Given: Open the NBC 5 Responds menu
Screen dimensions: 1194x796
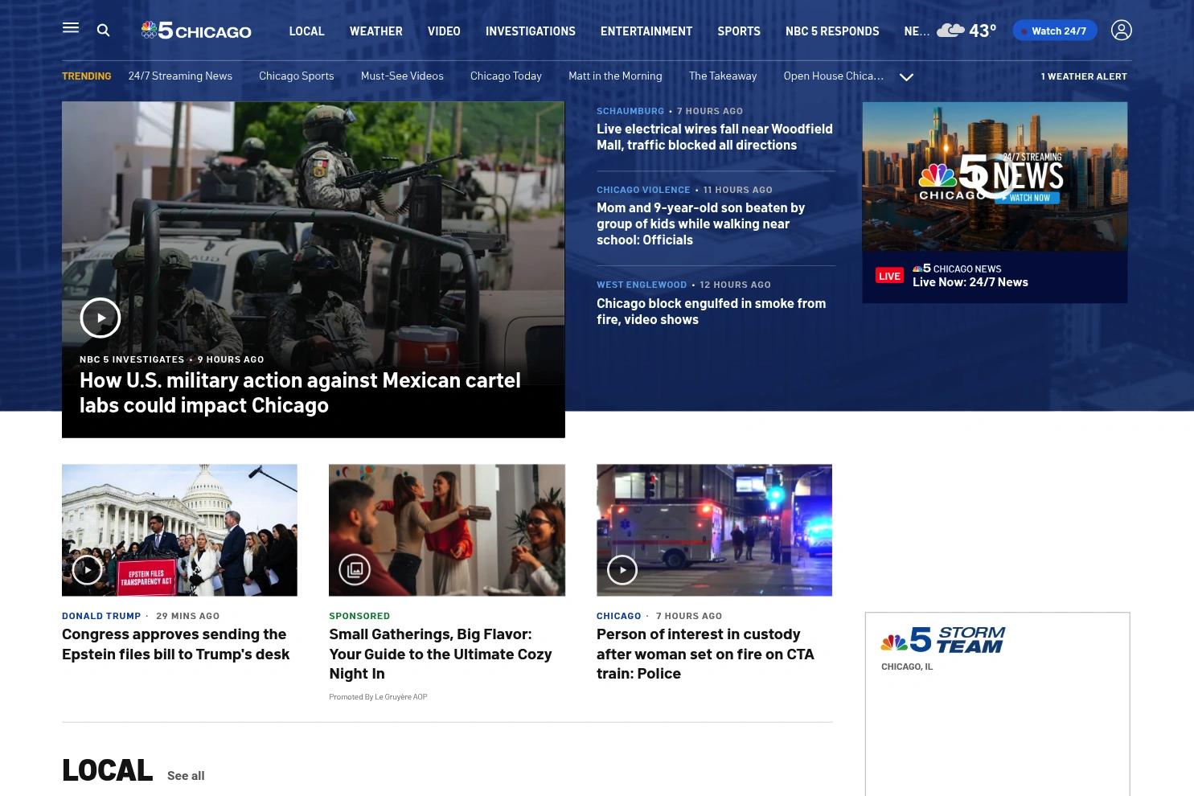Looking at the screenshot, I should [832, 31].
